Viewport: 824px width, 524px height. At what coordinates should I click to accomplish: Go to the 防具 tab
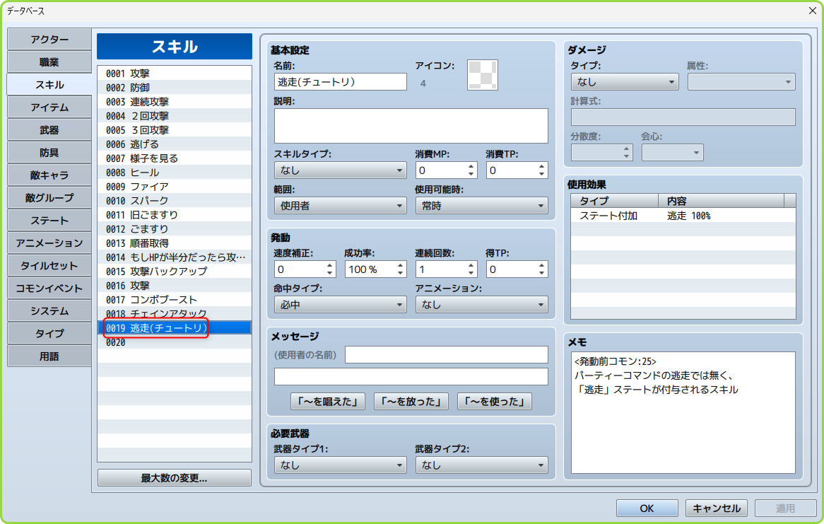(49, 153)
